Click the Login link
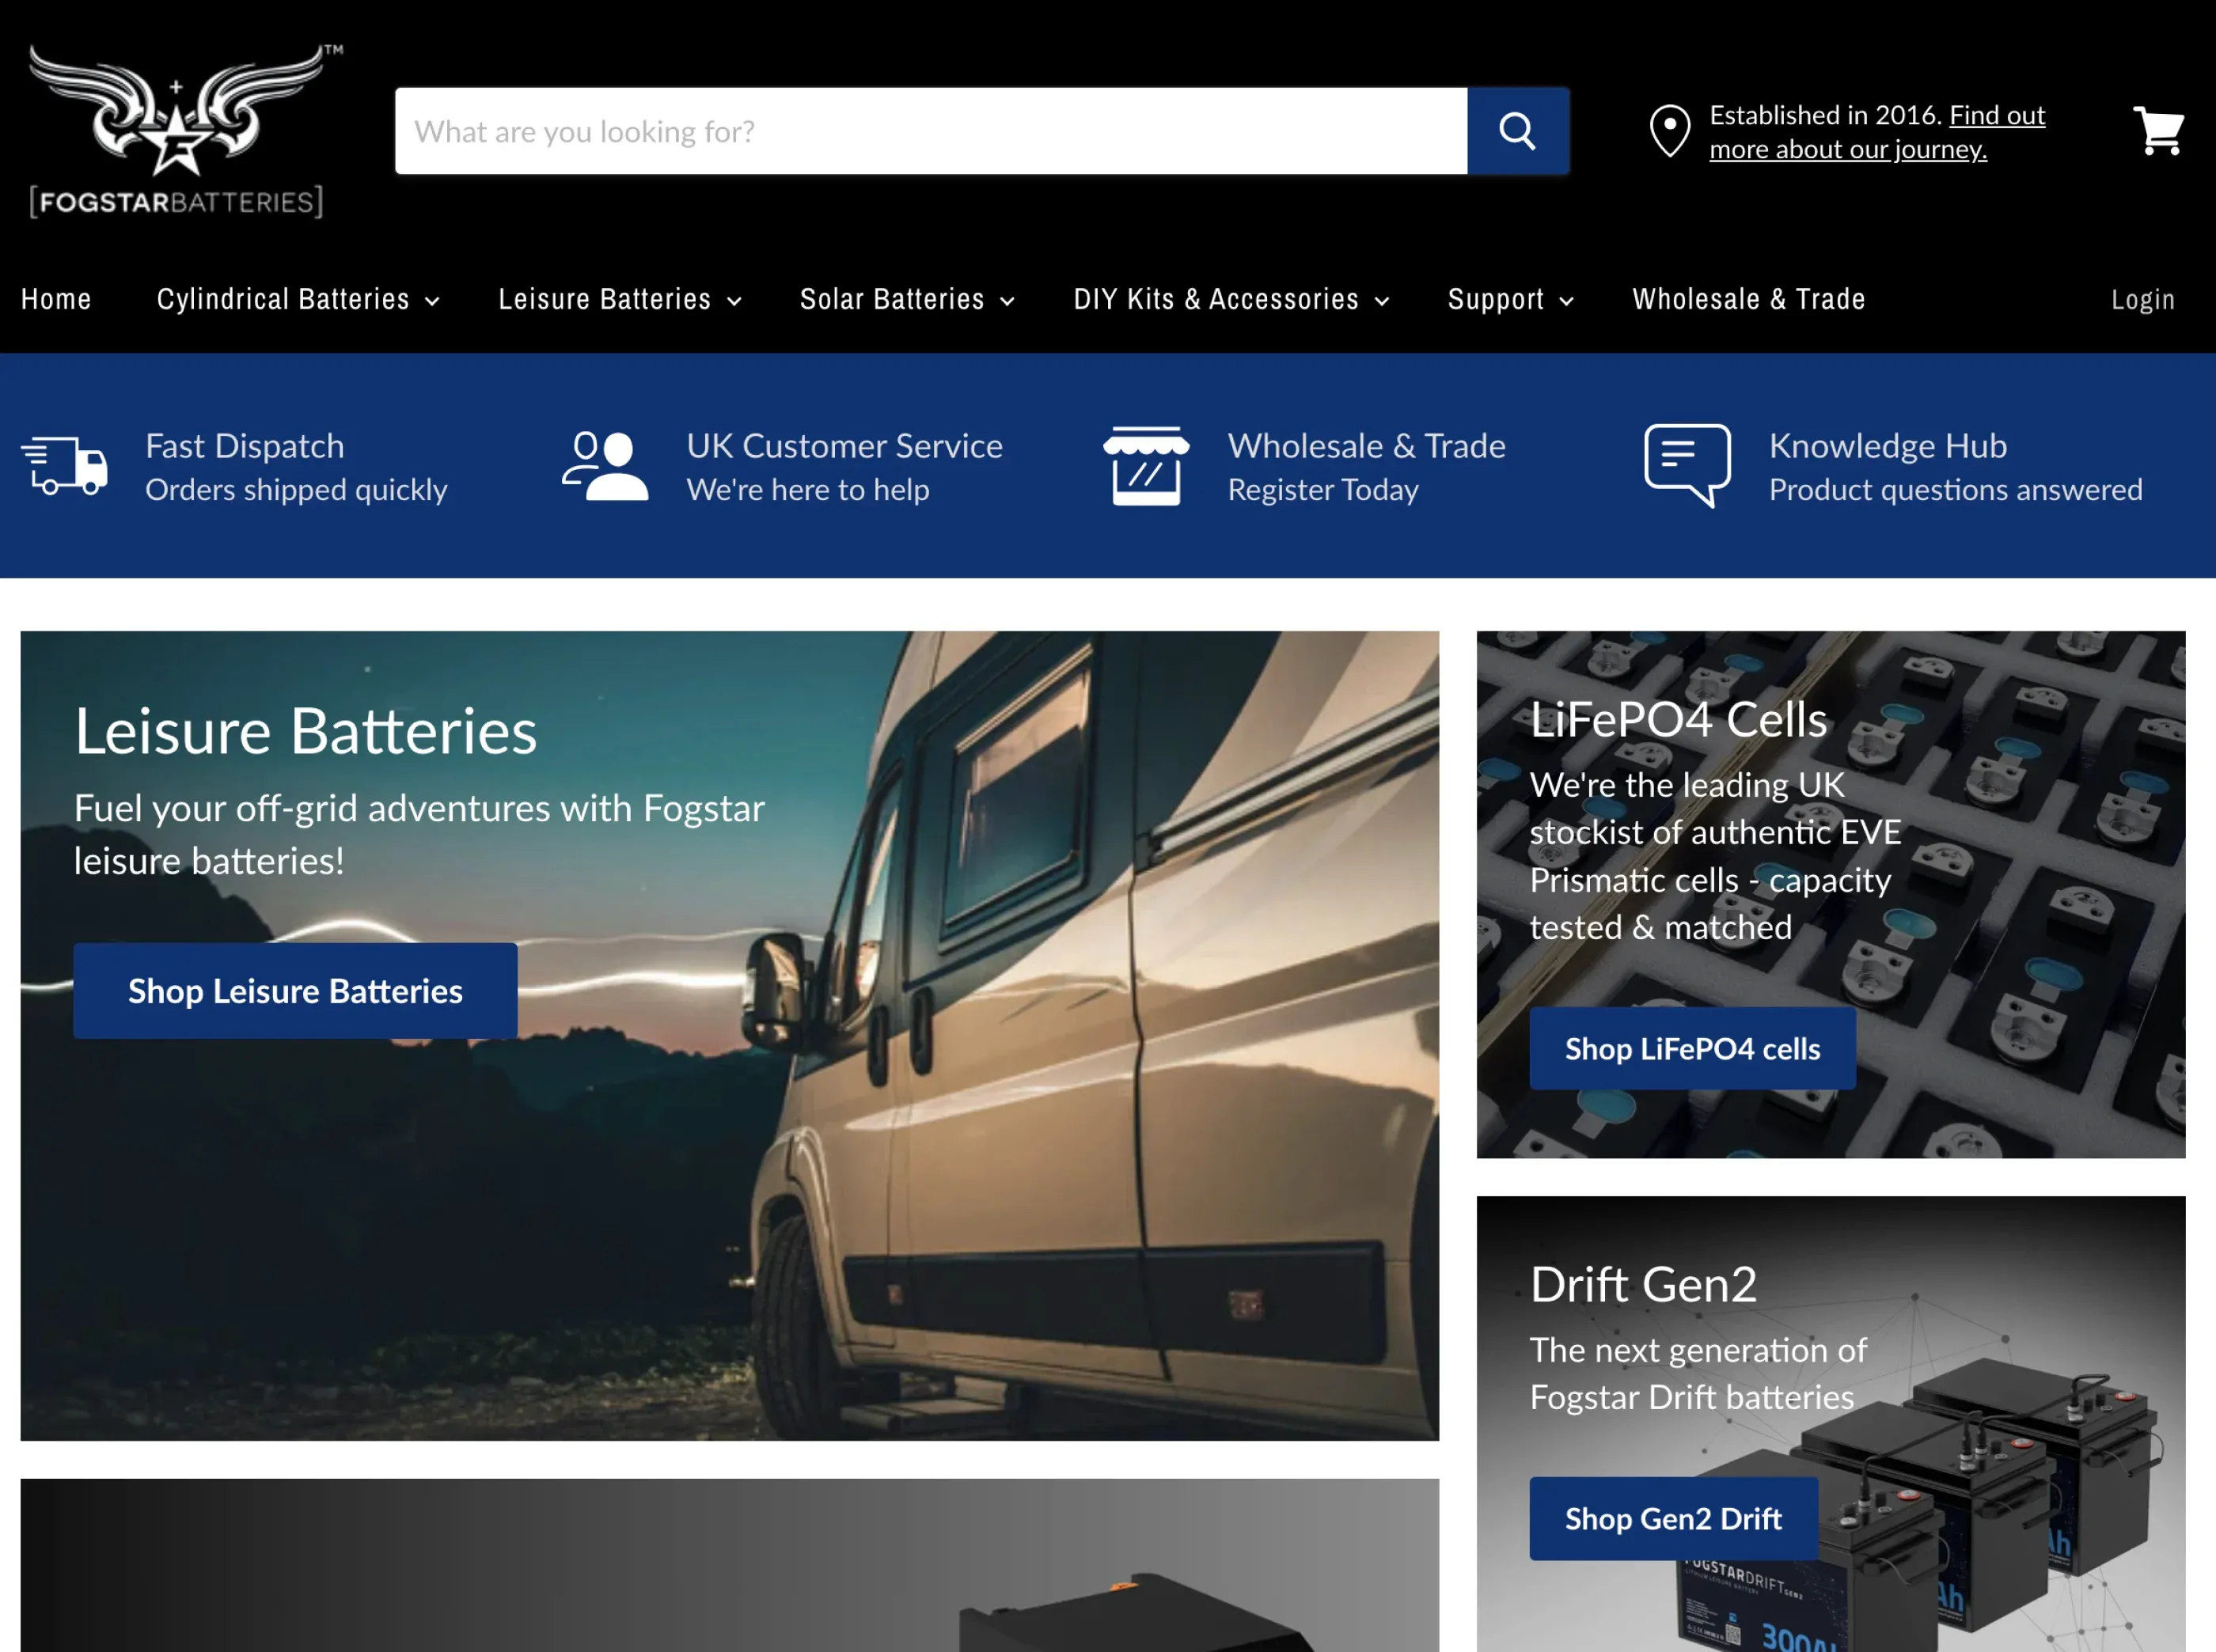 [x=2142, y=299]
